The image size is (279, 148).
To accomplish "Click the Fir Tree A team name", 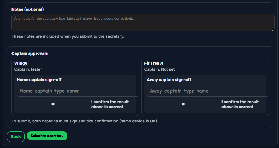I will (153, 63).
